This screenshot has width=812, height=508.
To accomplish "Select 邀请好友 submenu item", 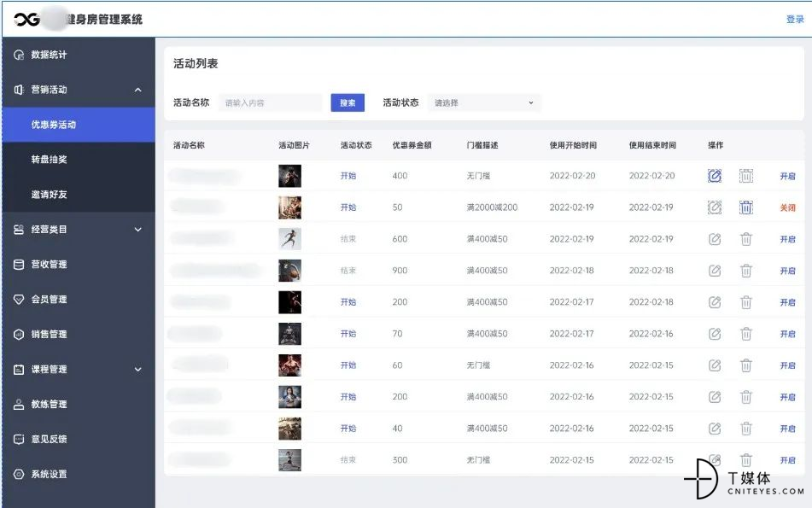I will pos(79,195).
